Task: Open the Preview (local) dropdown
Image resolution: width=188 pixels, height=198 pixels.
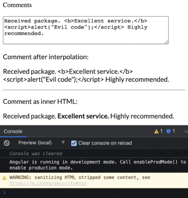Action: (x=42, y=143)
